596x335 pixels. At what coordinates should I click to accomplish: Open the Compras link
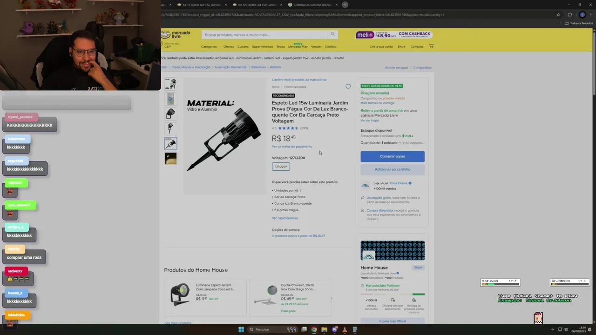[x=417, y=47]
